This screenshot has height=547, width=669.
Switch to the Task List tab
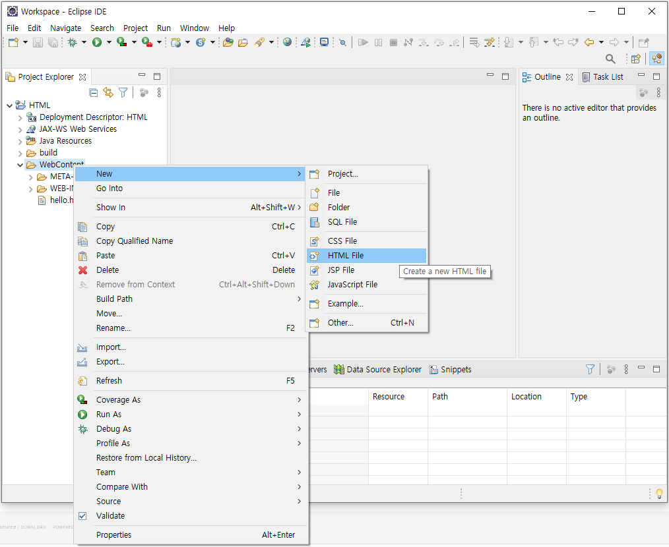603,77
